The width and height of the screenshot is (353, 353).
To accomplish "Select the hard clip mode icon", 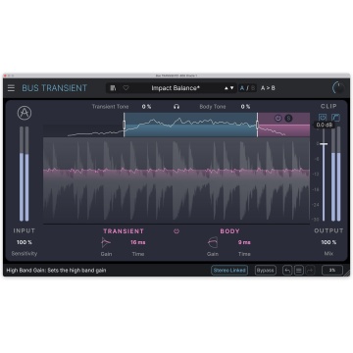I will tap(335, 118).
